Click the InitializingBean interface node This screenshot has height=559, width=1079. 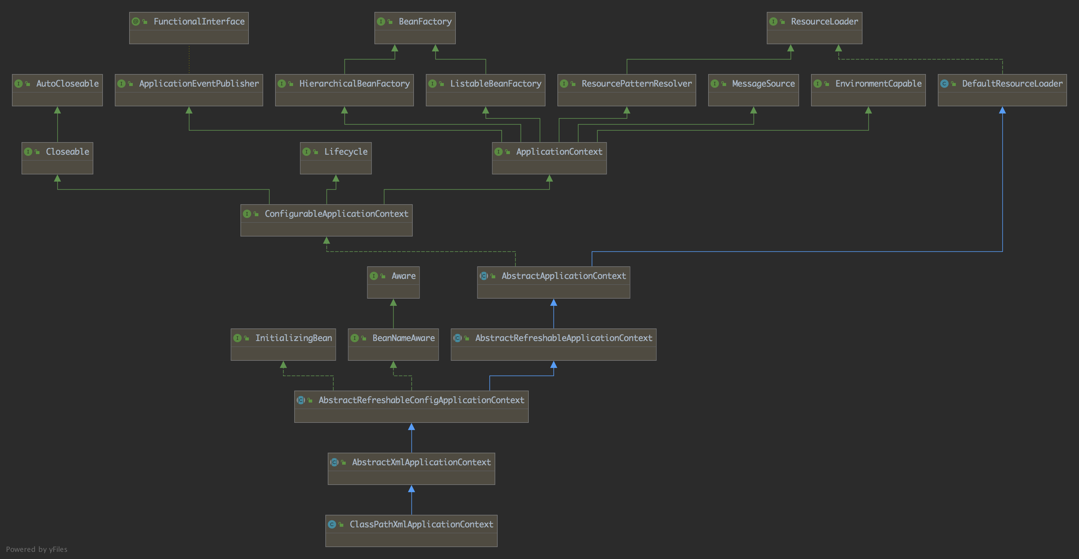tap(293, 338)
